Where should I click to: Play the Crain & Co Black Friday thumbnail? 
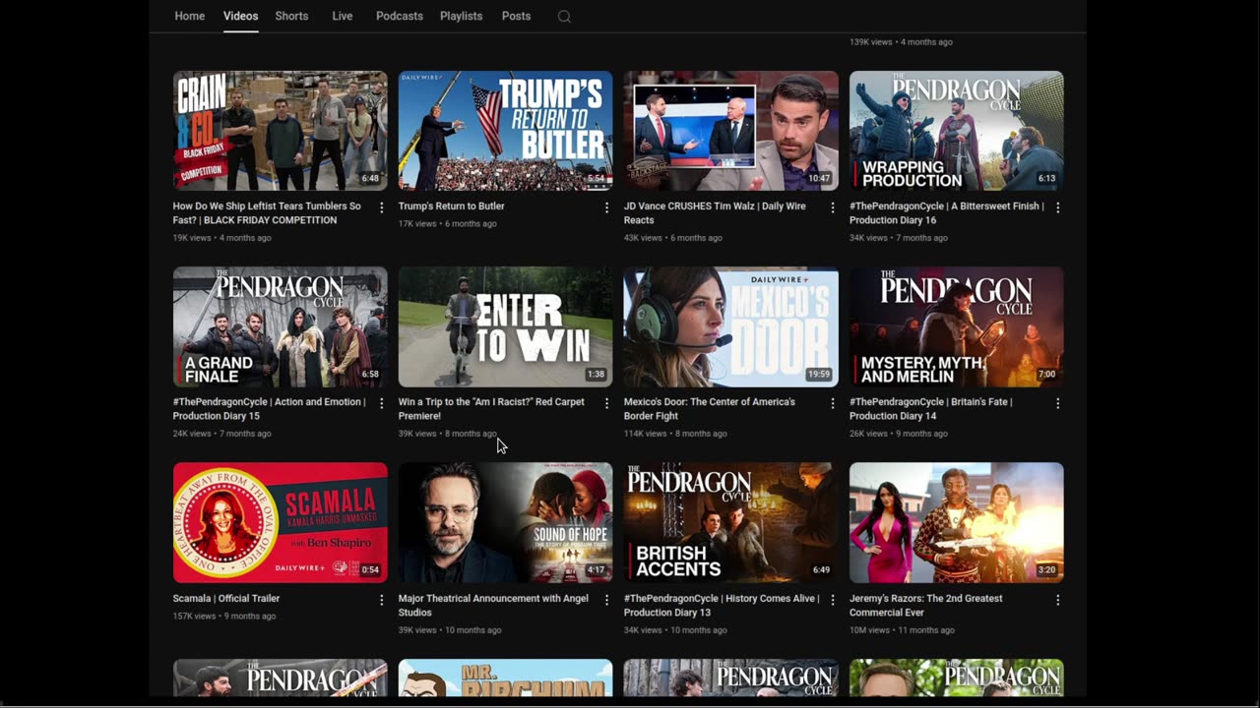click(281, 131)
